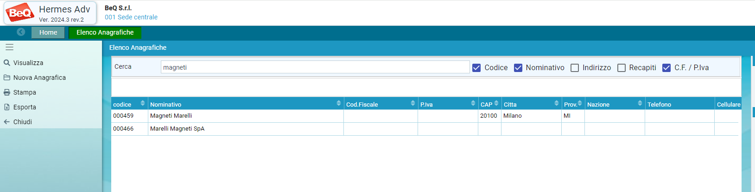
Task: Choose Stampa in the sidebar
Action: [25, 92]
